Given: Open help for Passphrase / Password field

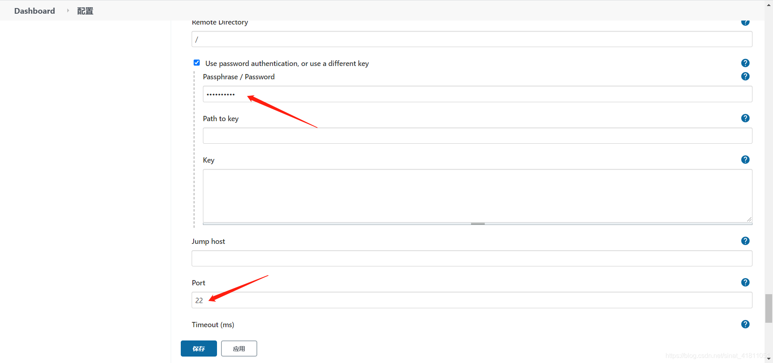Looking at the screenshot, I should [x=745, y=76].
